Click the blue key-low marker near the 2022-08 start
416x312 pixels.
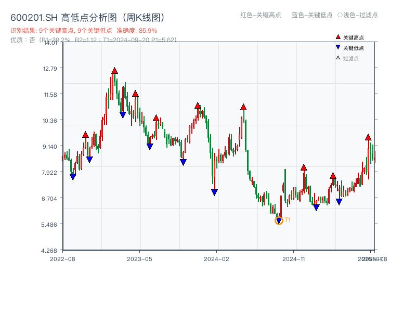(72, 177)
